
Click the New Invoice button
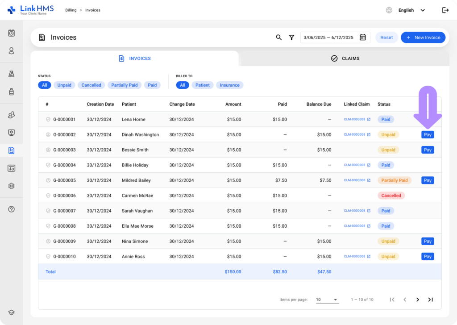tap(423, 37)
